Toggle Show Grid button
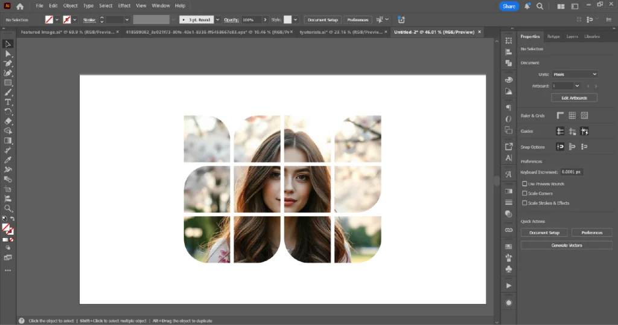The height and width of the screenshot is (325, 618). (572, 115)
